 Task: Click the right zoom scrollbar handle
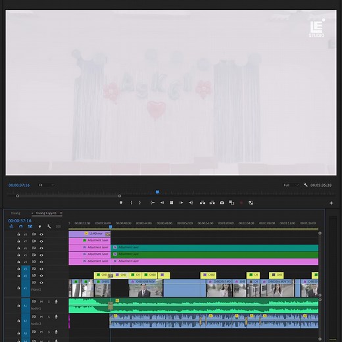(x=120, y=196)
